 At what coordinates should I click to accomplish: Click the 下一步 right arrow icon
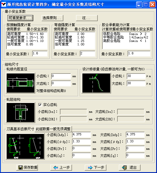pos(90,168)
